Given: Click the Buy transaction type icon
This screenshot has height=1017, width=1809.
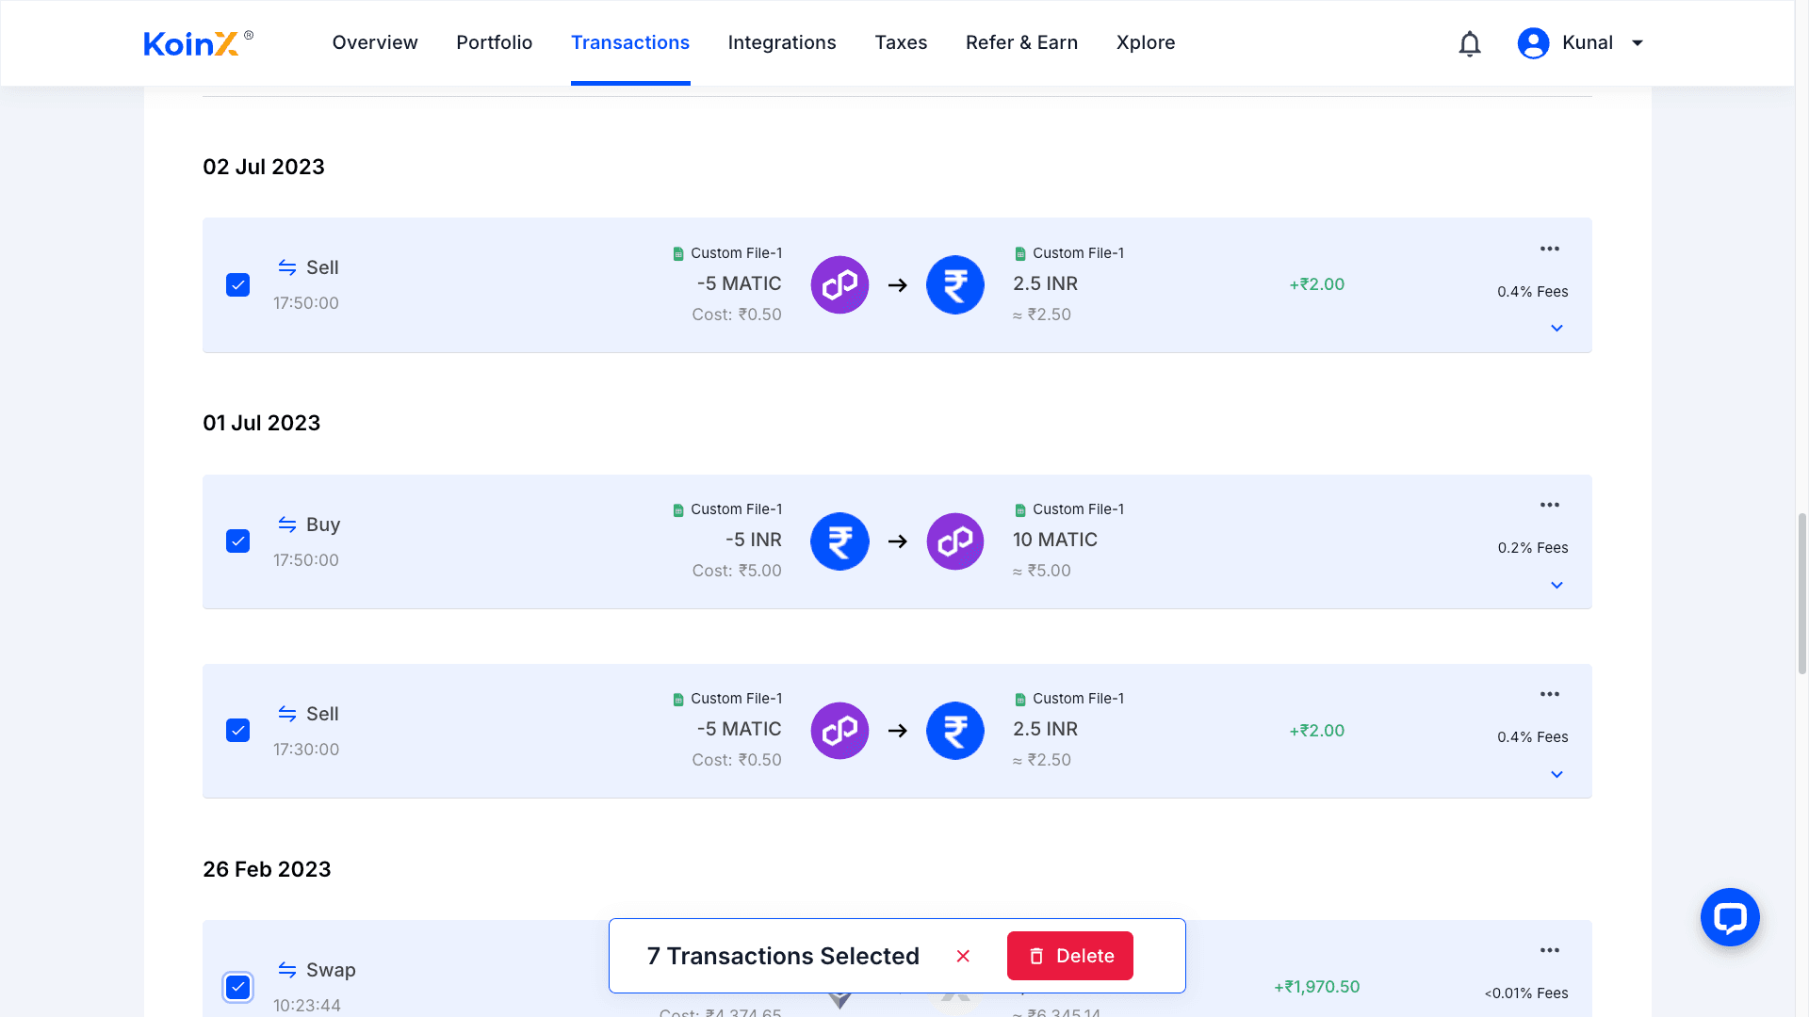Looking at the screenshot, I should click(x=285, y=523).
